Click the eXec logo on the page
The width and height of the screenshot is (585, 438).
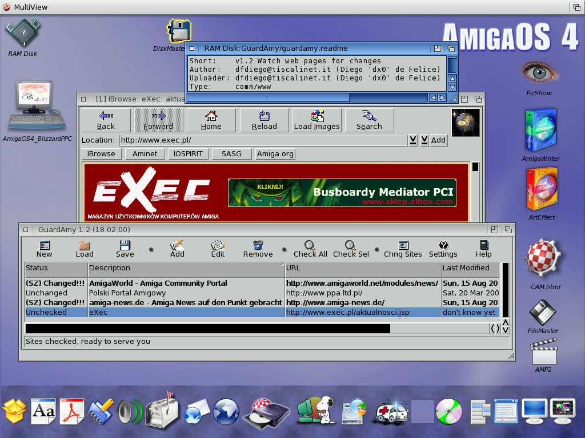[151, 190]
